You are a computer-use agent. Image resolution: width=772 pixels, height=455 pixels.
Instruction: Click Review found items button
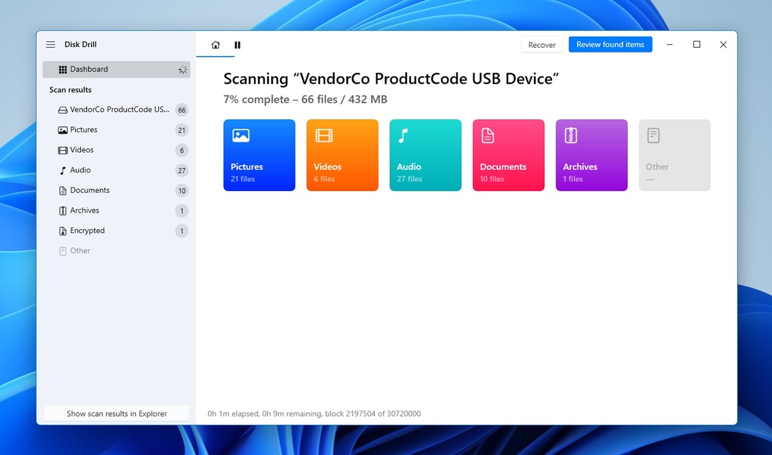[611, 44]
